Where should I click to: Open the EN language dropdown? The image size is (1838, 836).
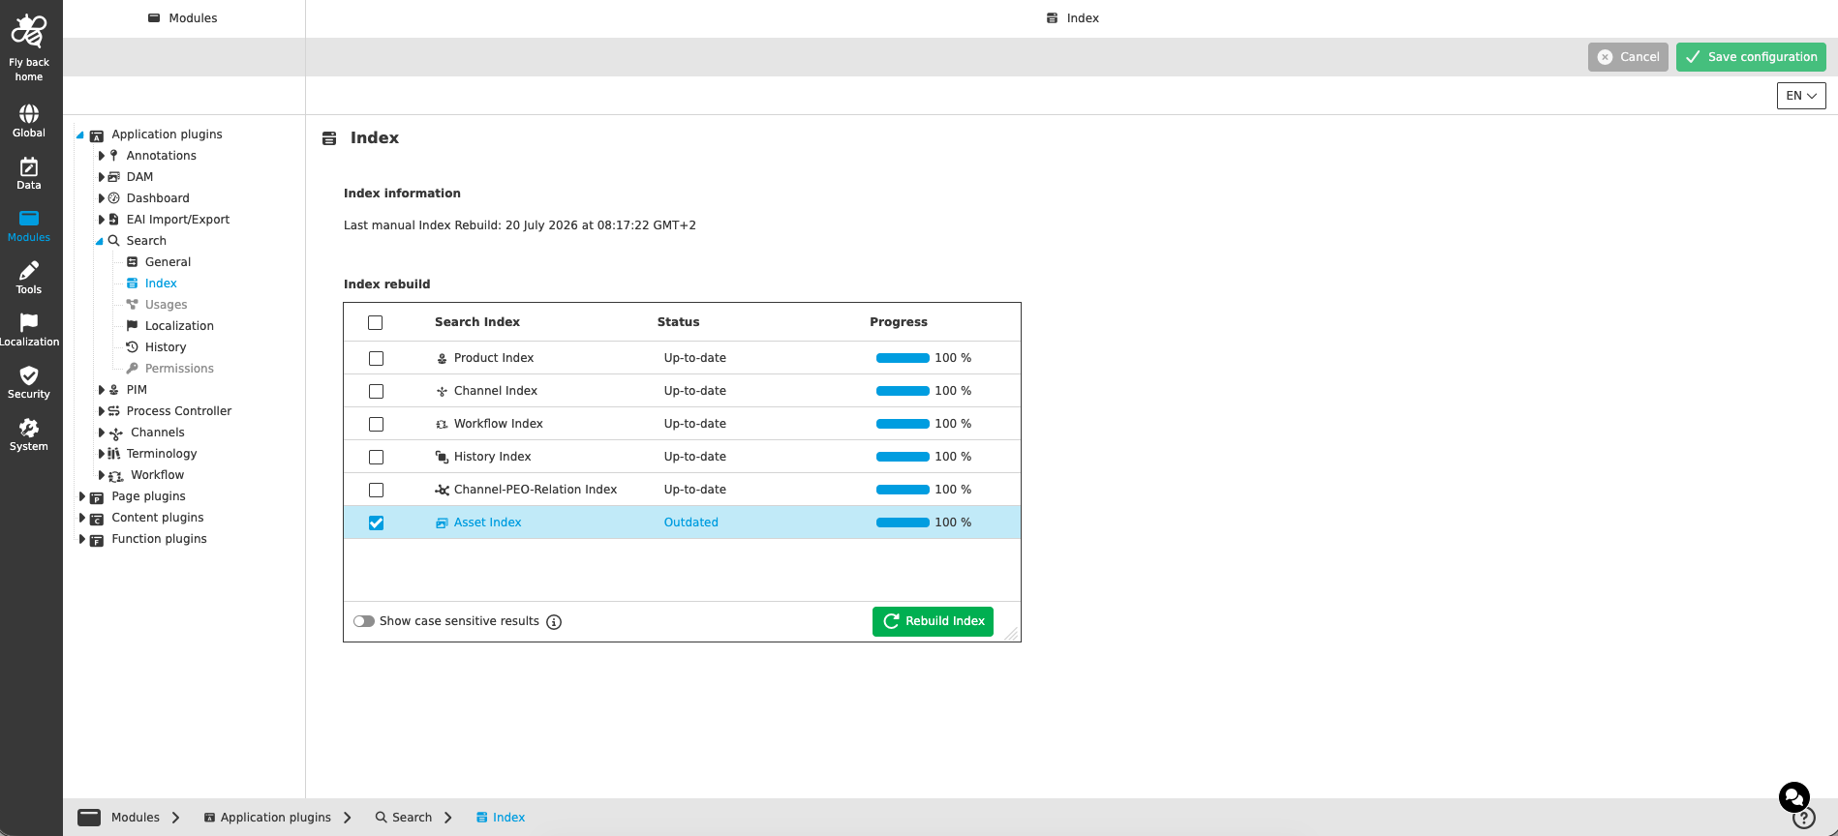(x=1801, y=96)
